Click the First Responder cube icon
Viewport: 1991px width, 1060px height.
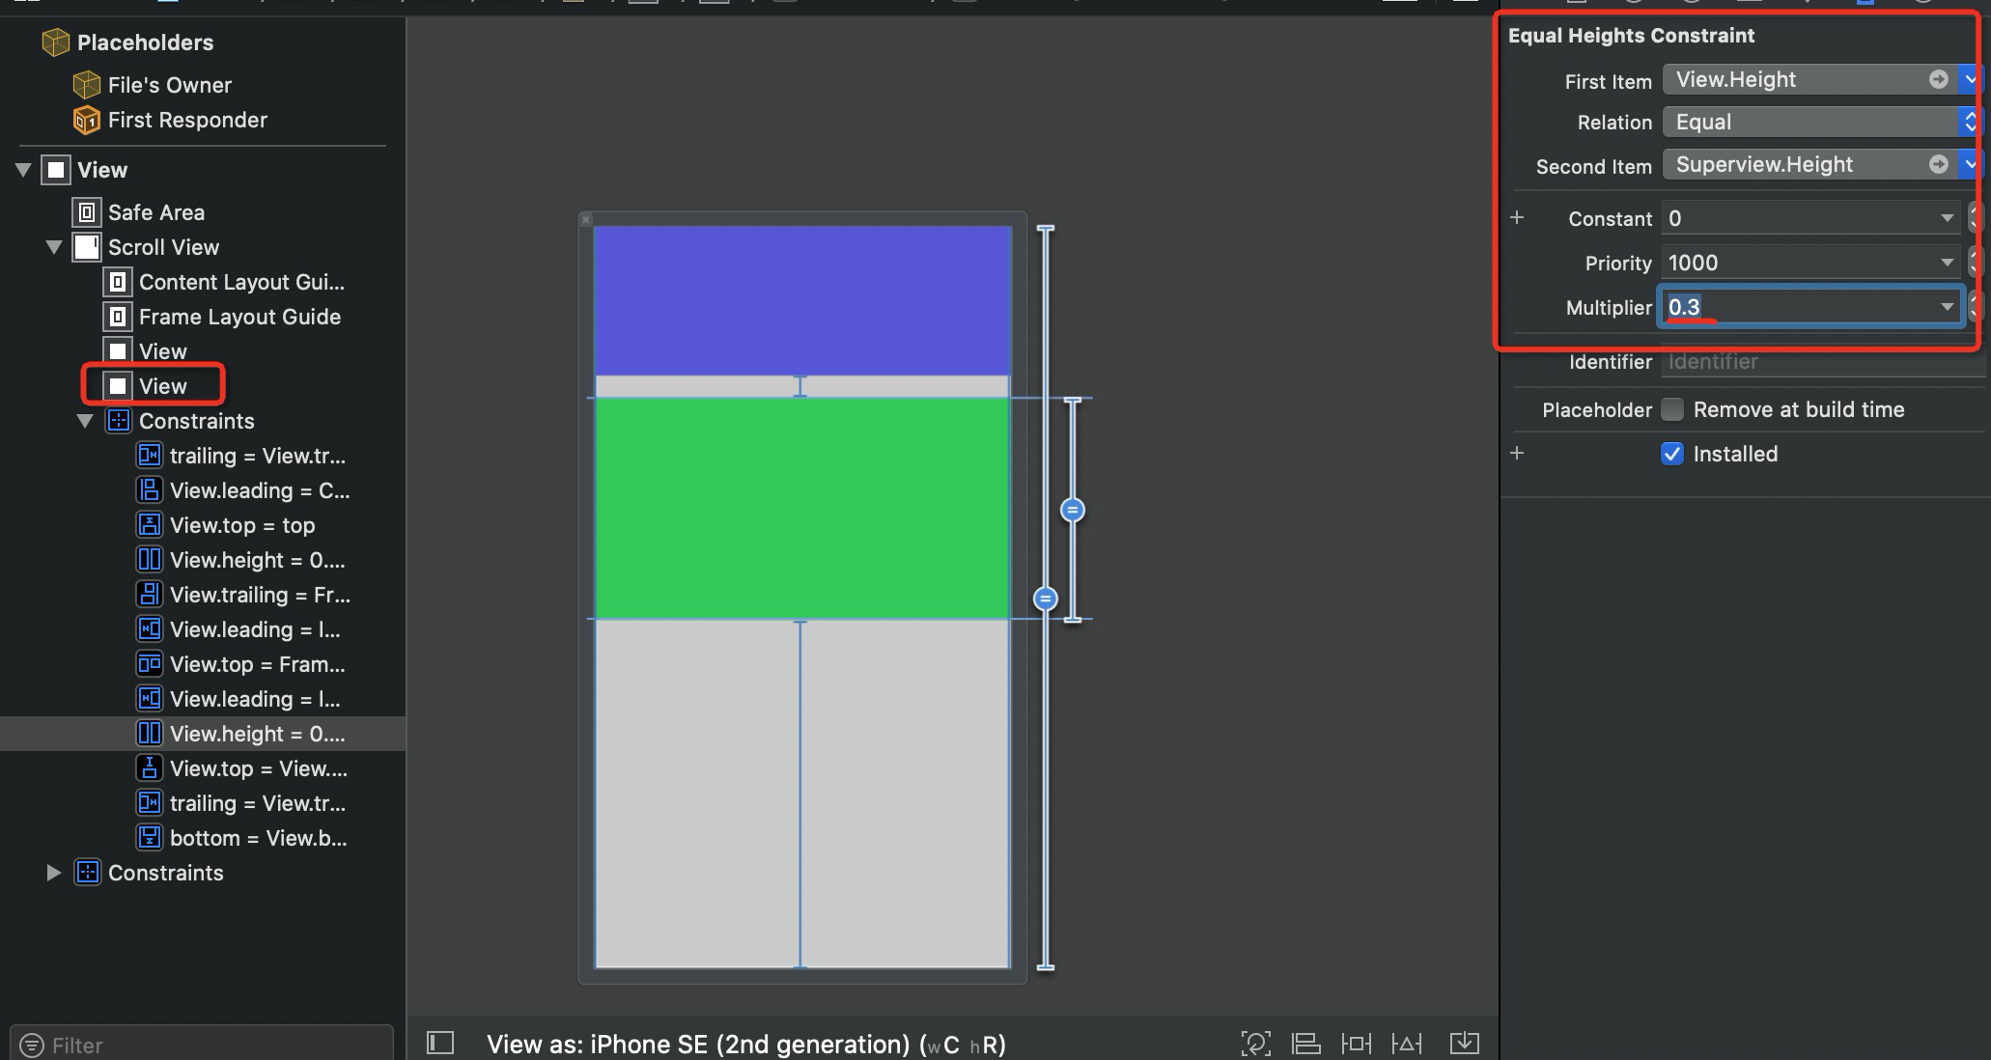[x=87, y=121]
